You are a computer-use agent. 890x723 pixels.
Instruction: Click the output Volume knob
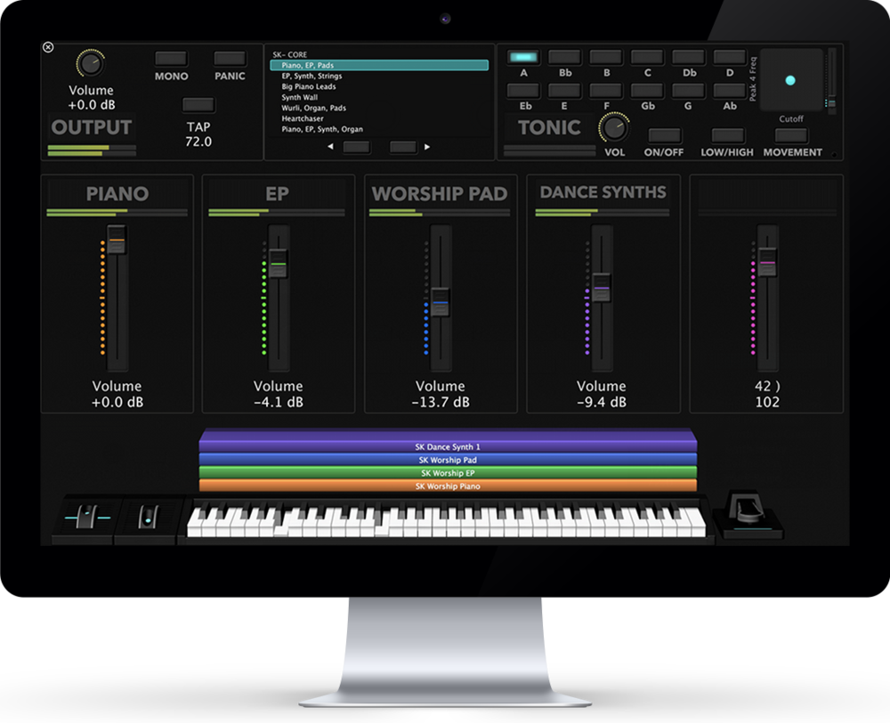90,63
